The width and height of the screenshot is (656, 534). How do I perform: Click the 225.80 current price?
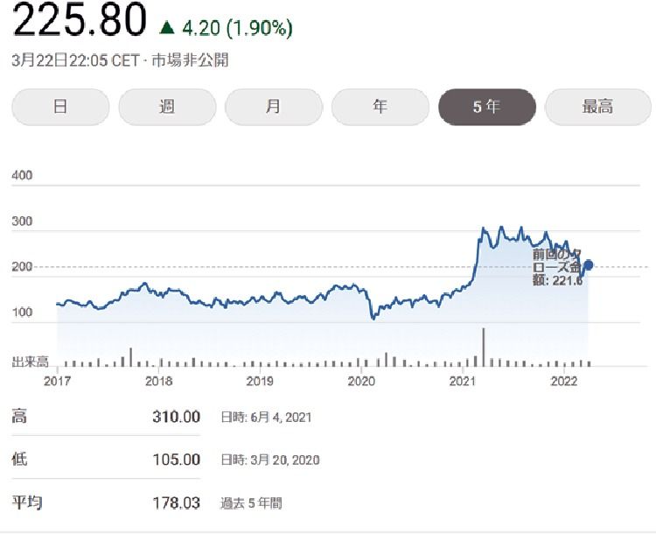click(79, 23)
